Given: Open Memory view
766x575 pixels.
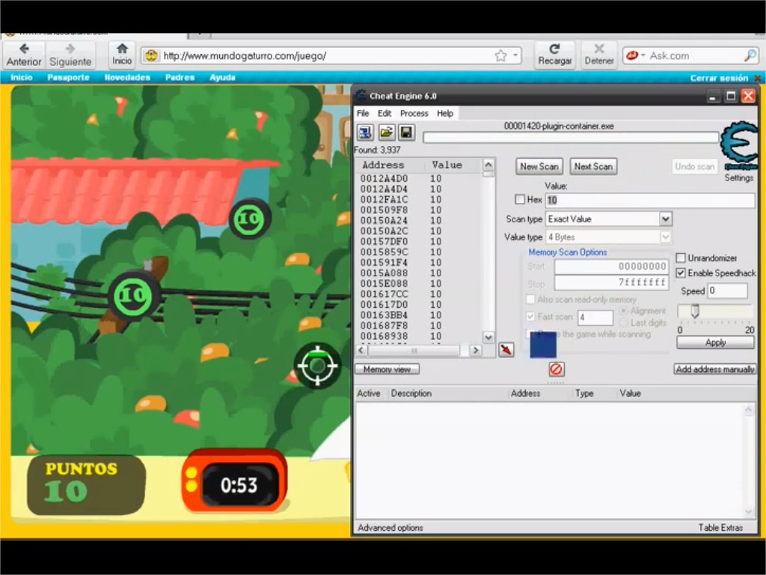Looking at the screenshot, I should tap(387, 369).
